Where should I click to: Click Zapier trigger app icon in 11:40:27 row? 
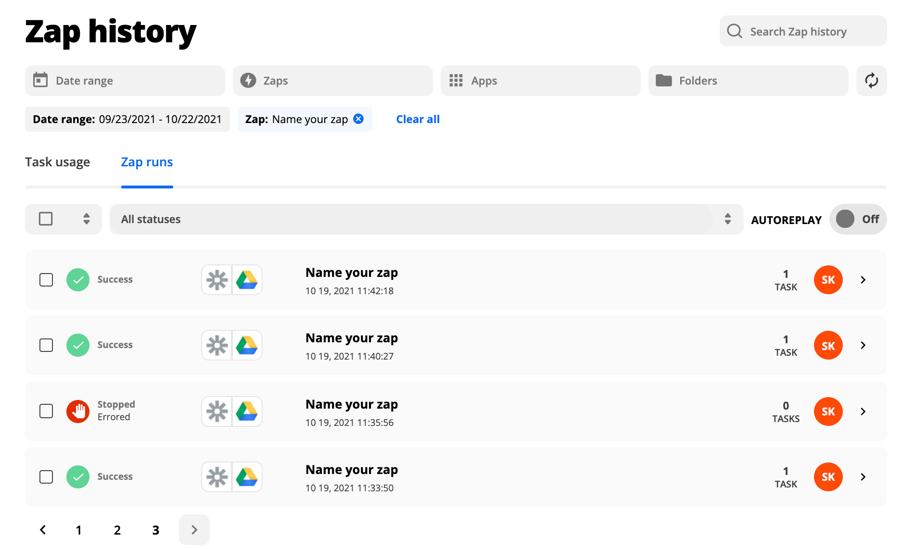click(217, 345)
